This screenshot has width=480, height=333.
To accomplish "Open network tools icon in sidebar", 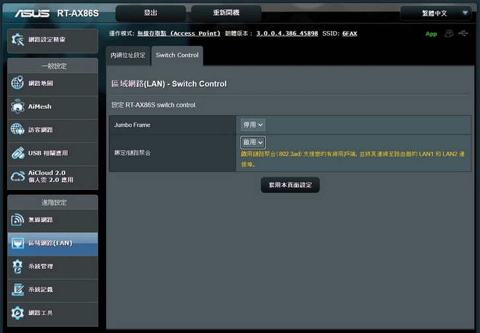I will point(18,313).
